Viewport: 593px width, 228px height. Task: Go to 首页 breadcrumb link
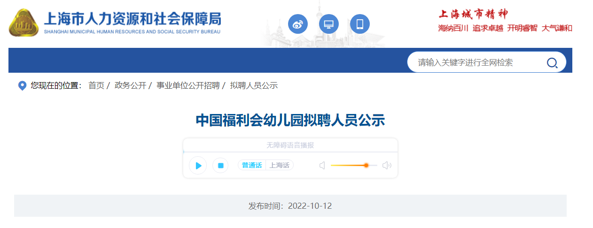[96, 85]
